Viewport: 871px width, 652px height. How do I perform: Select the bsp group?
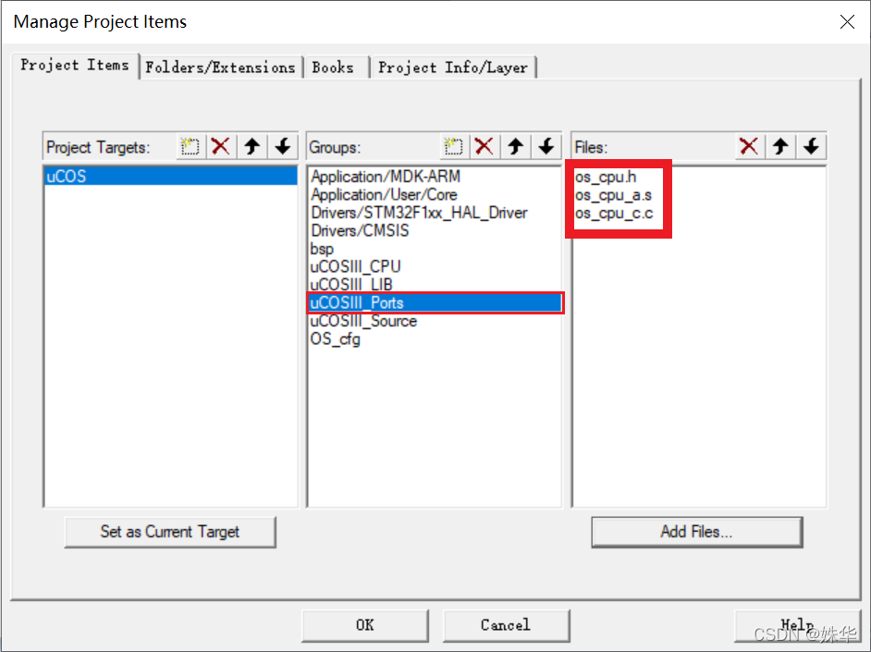[x=434, y=249]
